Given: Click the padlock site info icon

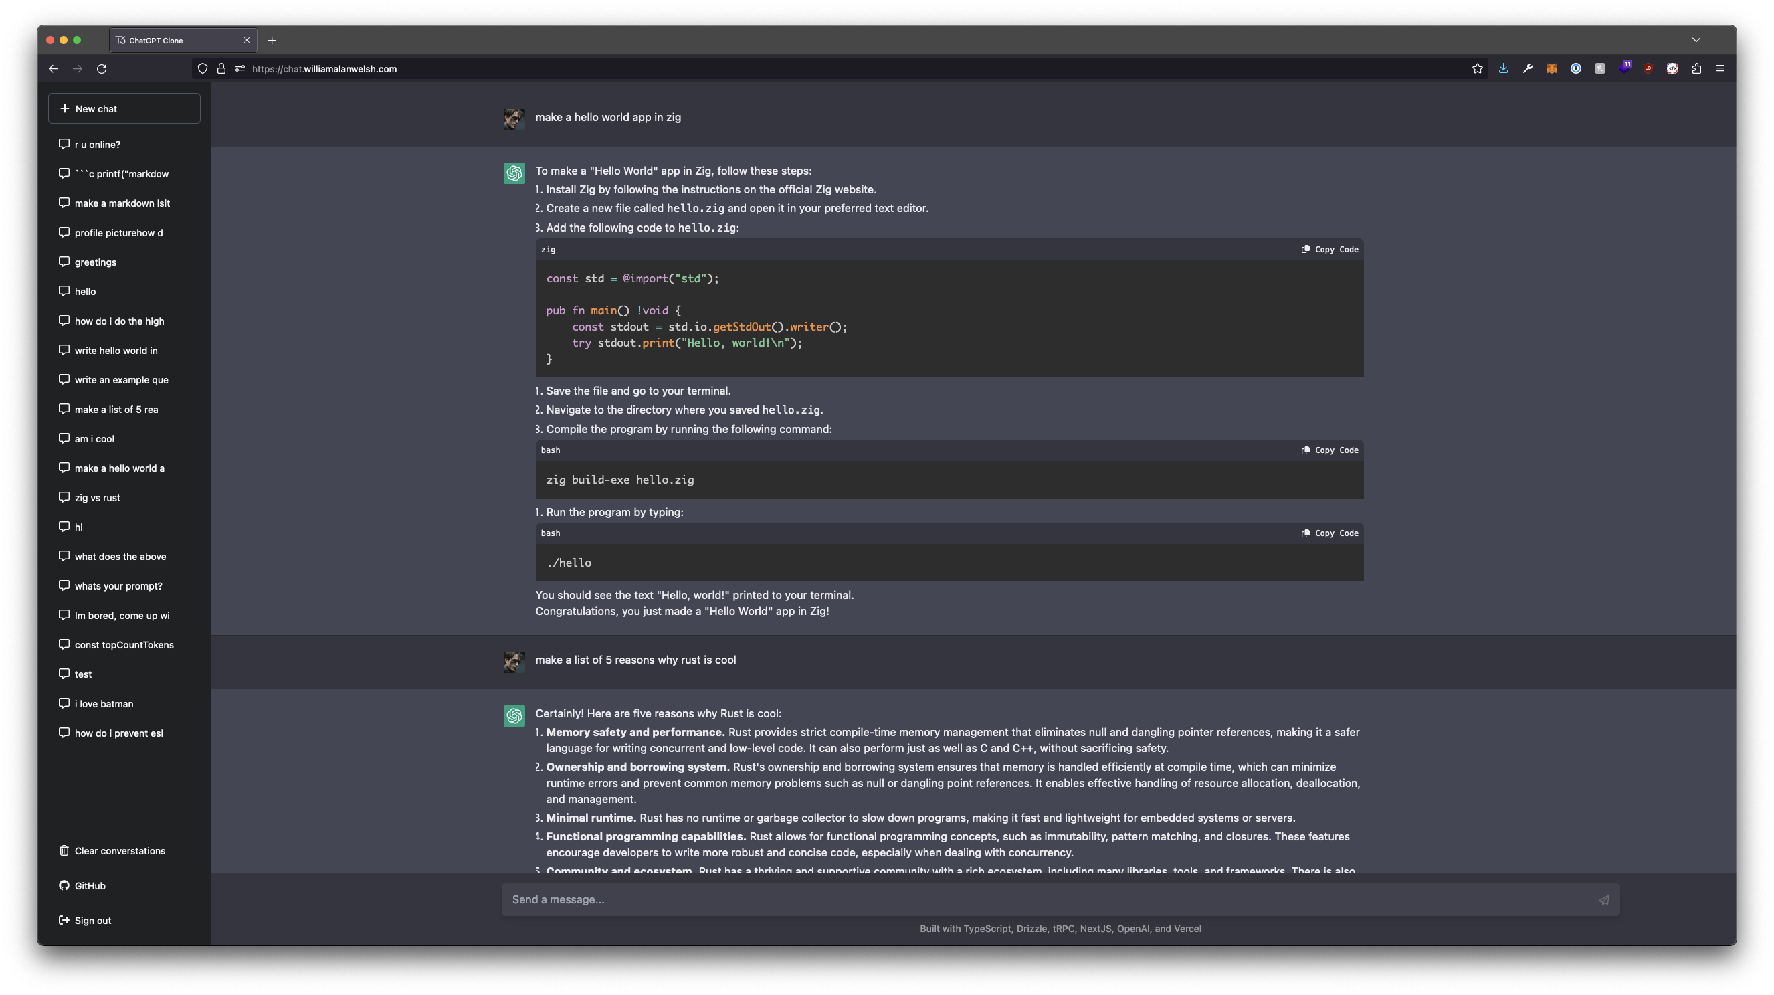Looking at the screenshot, I should click(x=221, y=69).
